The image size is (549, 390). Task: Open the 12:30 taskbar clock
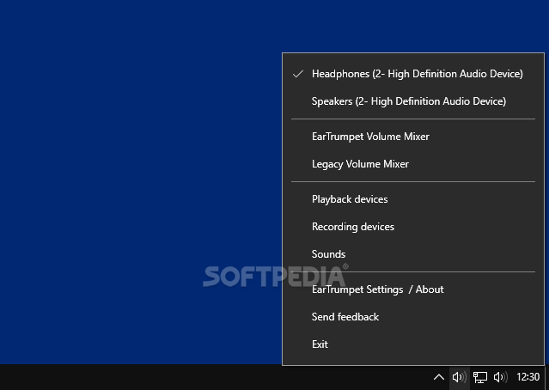coord(528,377)
